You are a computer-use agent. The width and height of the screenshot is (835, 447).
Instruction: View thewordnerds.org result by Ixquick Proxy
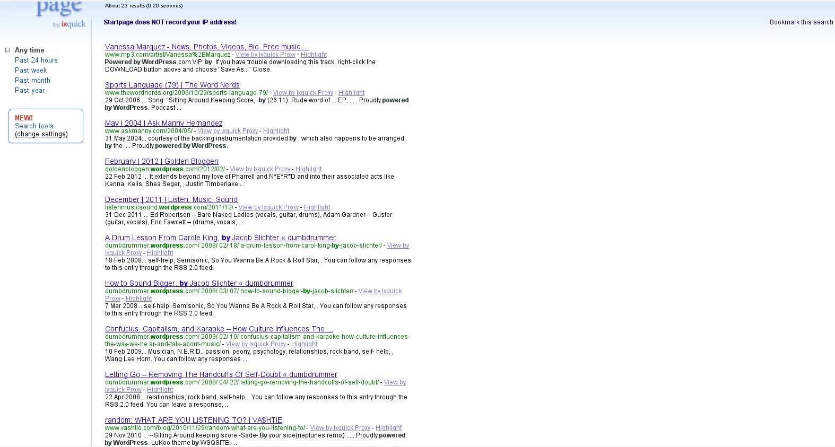click(303, 93)
